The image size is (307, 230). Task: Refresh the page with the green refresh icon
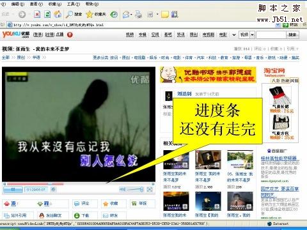pos(47,15)
